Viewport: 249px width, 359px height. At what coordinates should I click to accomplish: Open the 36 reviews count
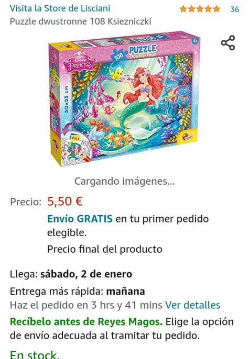[234, 9]
